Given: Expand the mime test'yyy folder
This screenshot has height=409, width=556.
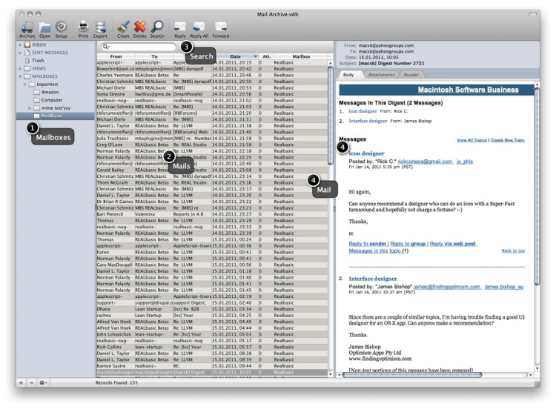Looking at the screenshot, I should (30, 107).
